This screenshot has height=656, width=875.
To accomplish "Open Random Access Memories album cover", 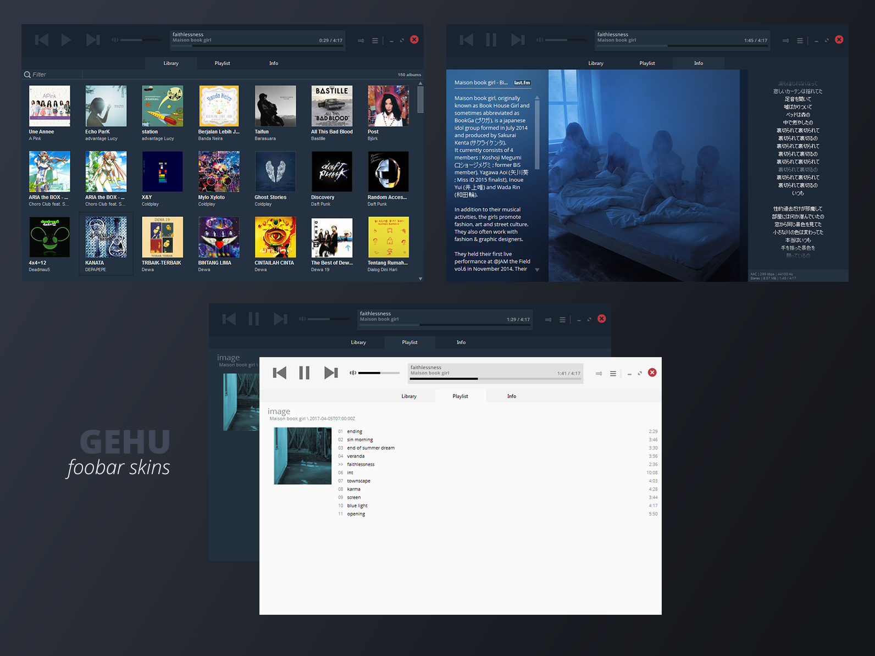I will 388,171.
